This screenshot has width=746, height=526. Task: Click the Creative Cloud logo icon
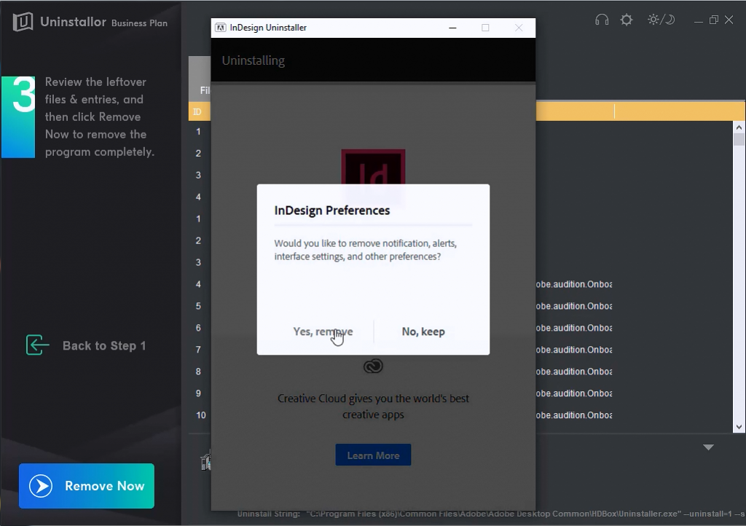point(373,366)
